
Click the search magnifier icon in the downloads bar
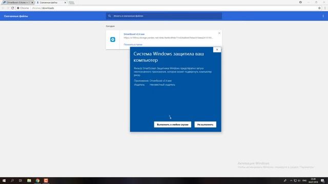pyautogui.click(x=109, y=16)
